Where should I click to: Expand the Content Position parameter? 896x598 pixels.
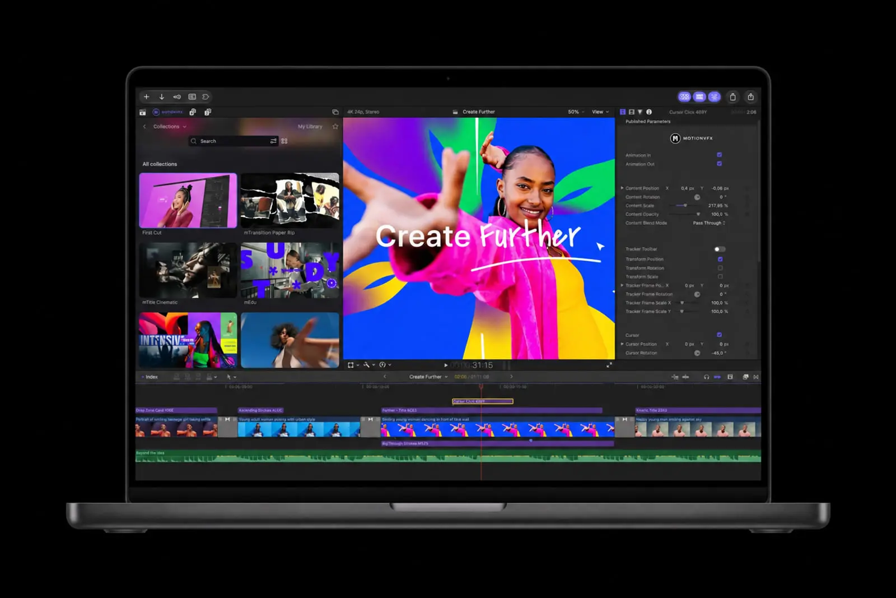(x=622, y=188)
